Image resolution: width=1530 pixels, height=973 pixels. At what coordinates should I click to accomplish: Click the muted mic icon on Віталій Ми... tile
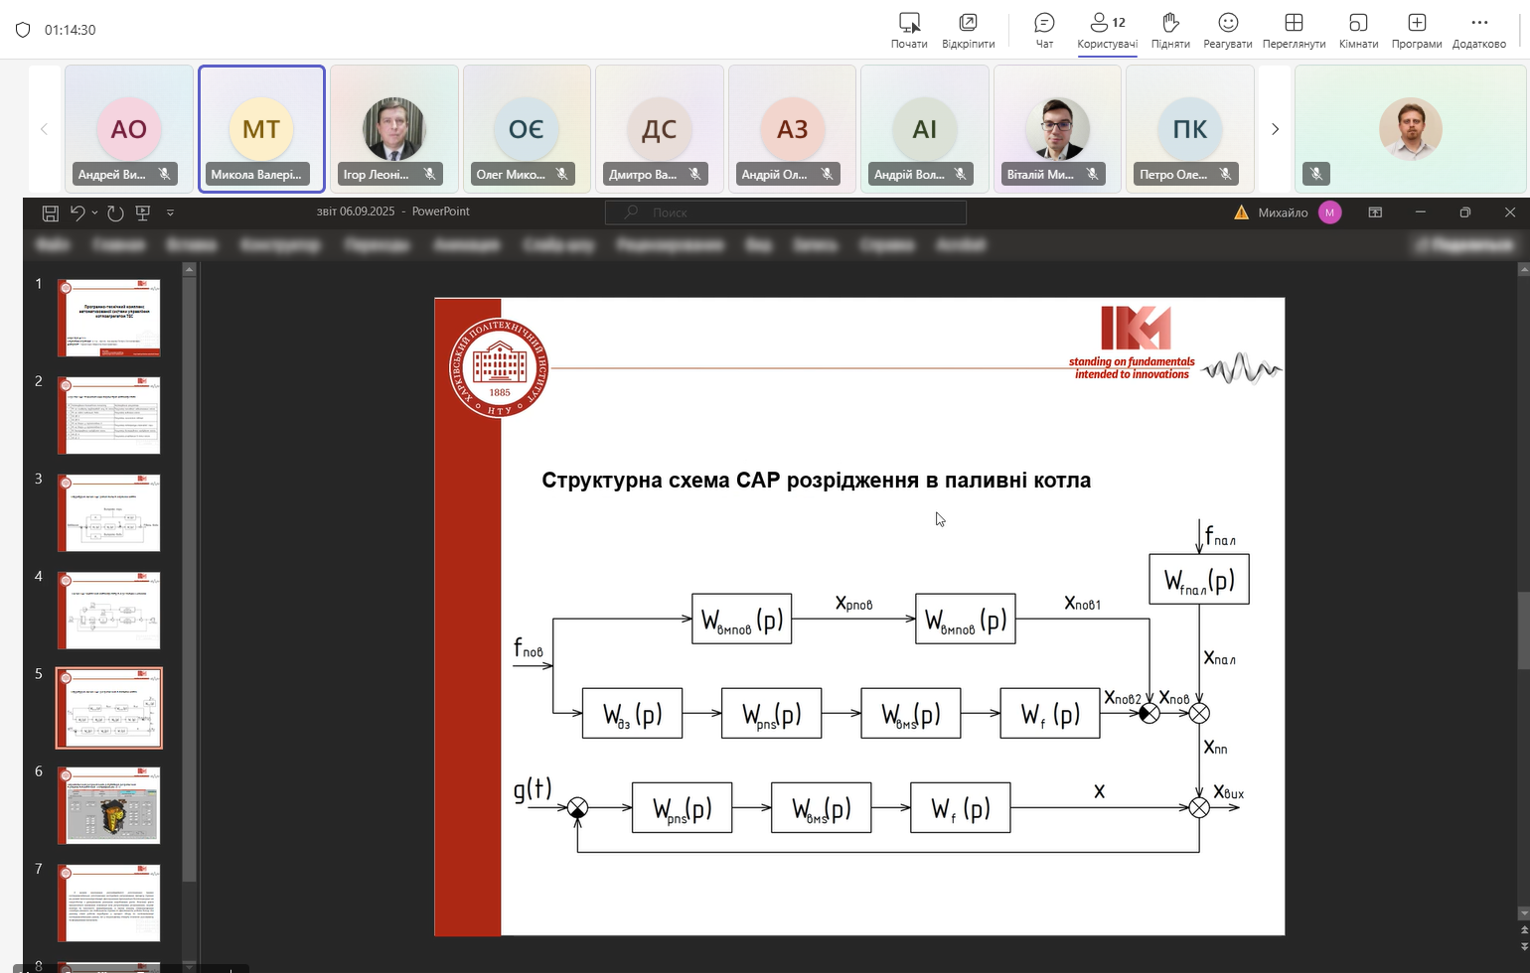pyautogui.click(x=1092, y=174)
